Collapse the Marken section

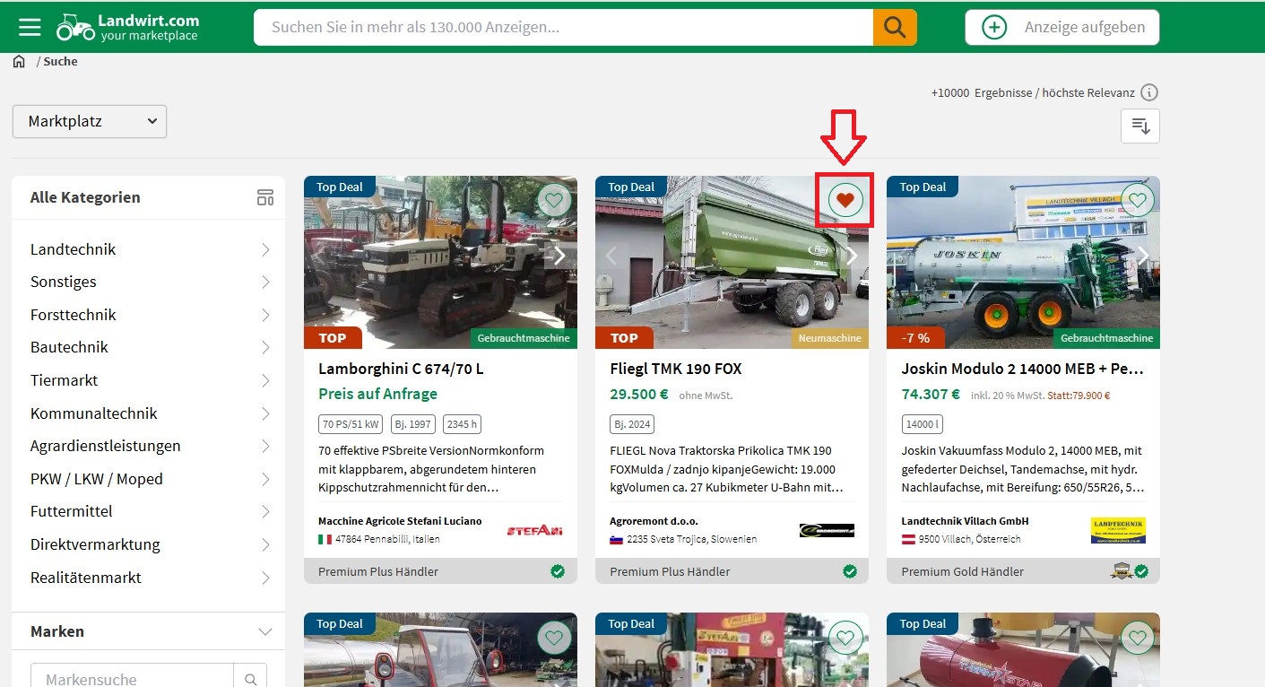[x=265, y=631]
